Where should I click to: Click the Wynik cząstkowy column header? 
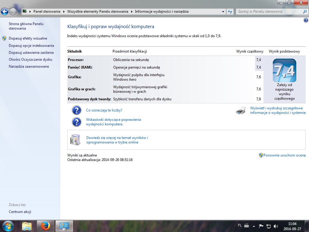point(250,51)
